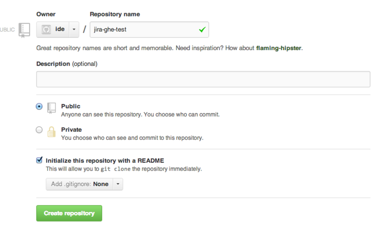Click the Public option label
389x240 pixels.
pyautogui.click(x=71, y=106)
